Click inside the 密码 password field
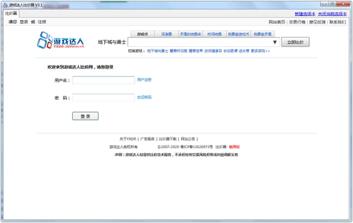This screenshot has height=223, width=353. (104, 98)
